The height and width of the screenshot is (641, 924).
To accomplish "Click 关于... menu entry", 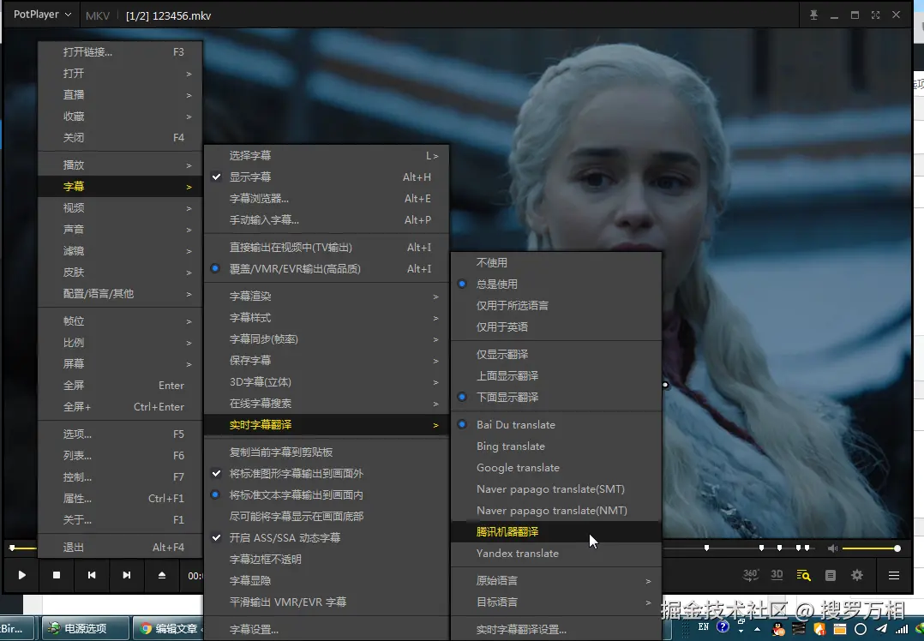I will coord(120,519).
